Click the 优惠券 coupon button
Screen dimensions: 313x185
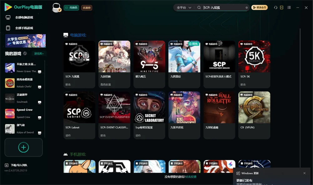pos(87,8)
